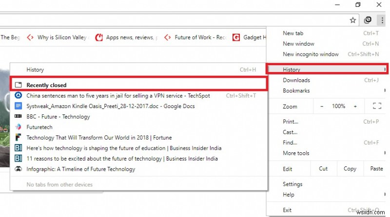This screenshot has width=390, height=217.
Task: Click the 100% zoom value
Action: coord(338,106)
